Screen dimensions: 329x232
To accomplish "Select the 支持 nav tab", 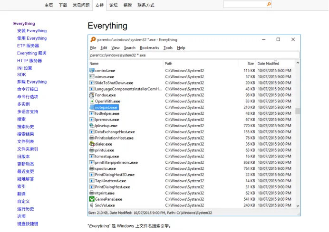I will pos(99,5).
